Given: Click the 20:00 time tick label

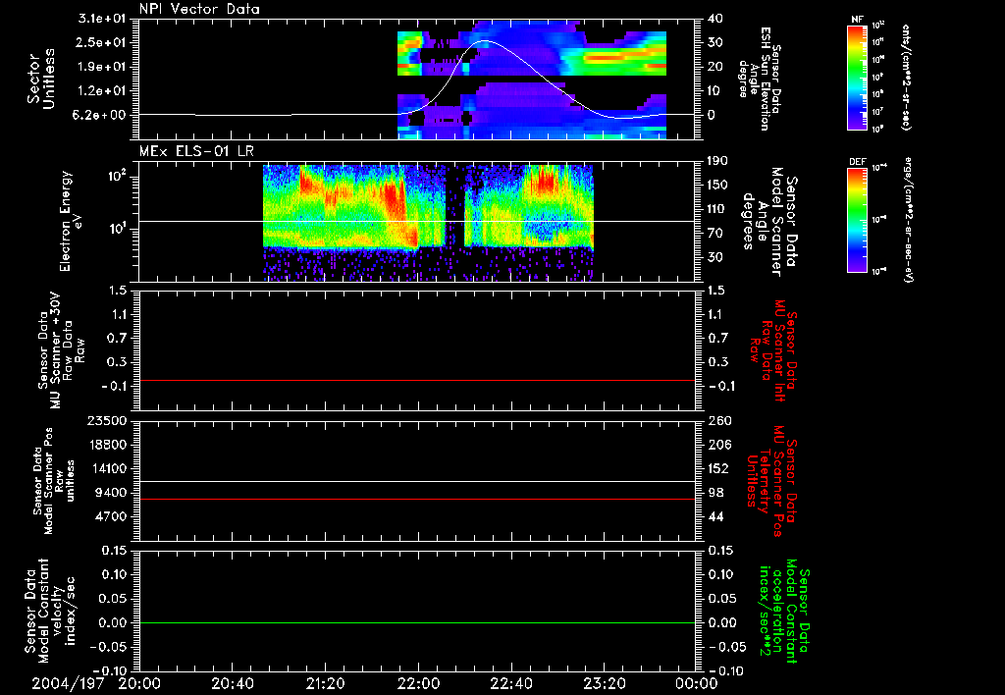Looking at the screenshot, I should click(139, 684).
